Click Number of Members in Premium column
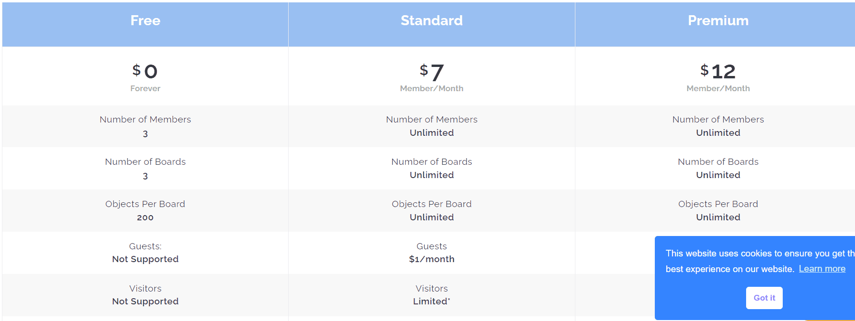This screenshot has width=855, height=321. 718,120
